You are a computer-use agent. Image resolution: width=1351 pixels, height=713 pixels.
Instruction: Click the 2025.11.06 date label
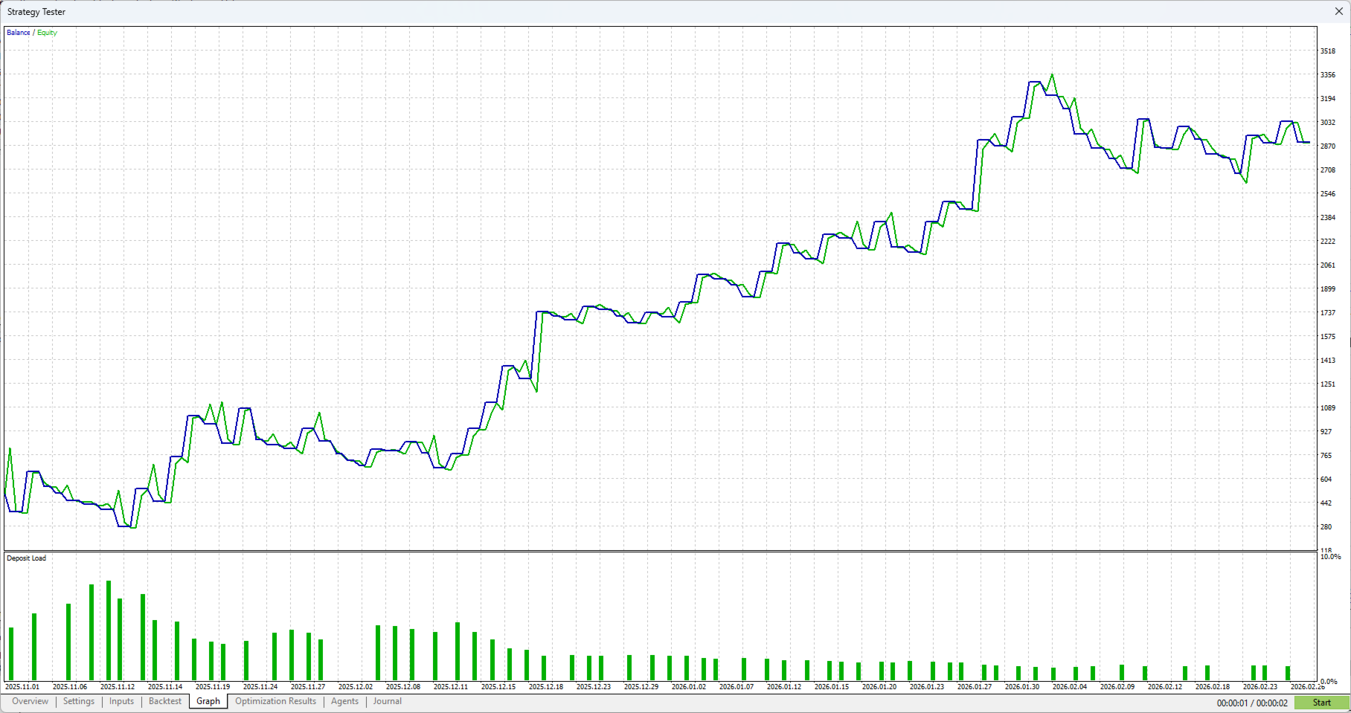pos(70,687)
